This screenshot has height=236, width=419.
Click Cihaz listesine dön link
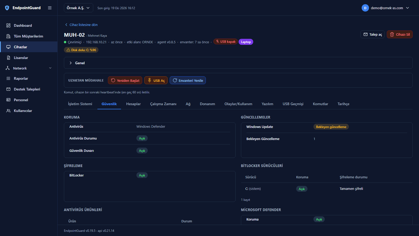pos(81,25)
